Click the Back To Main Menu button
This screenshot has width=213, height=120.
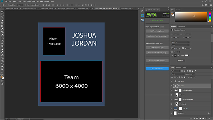click(157, 69)
